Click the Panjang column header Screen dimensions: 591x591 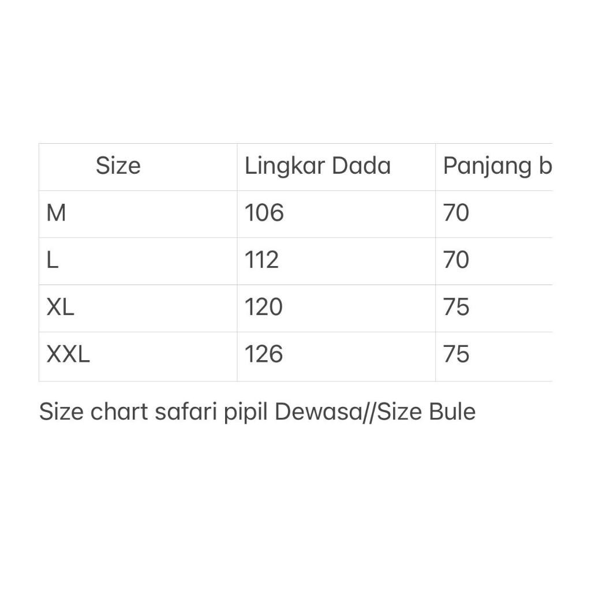click(497, 166)
